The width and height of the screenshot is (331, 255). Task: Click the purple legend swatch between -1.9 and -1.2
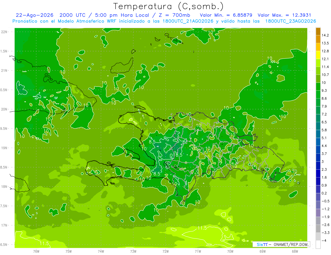point(318,213)
